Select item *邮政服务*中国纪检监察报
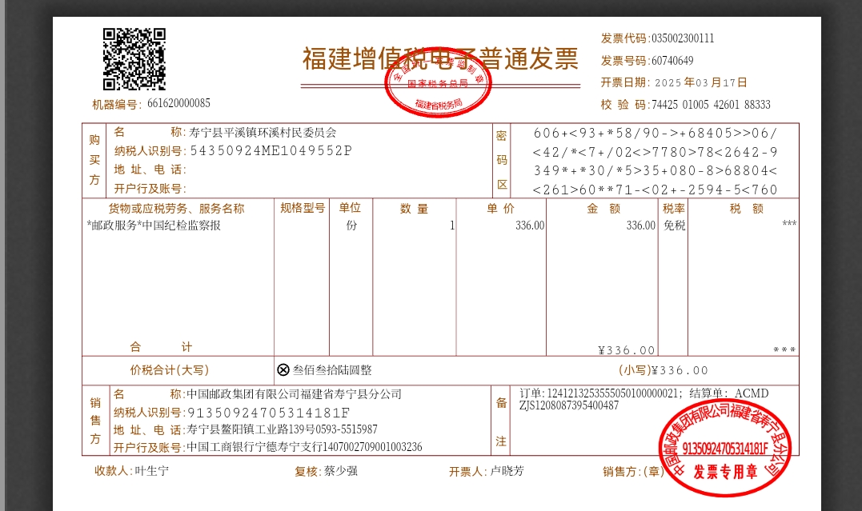Screen dimensions: 862x511 point(154,226)
